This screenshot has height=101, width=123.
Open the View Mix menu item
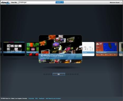(x=14, y=2)
